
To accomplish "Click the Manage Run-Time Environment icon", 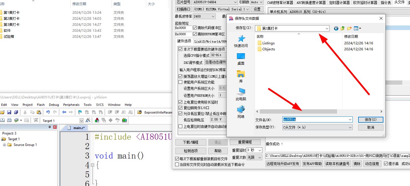I will (110, 120).
